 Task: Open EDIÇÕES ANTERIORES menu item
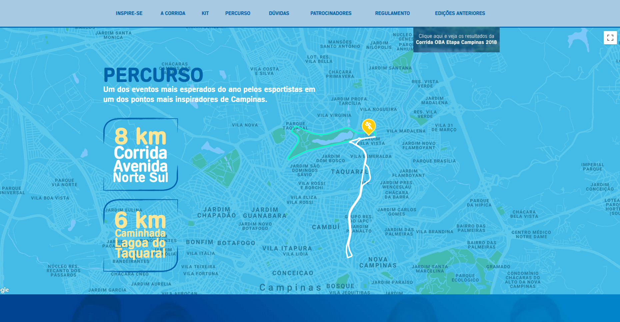(x=460, y=13)
